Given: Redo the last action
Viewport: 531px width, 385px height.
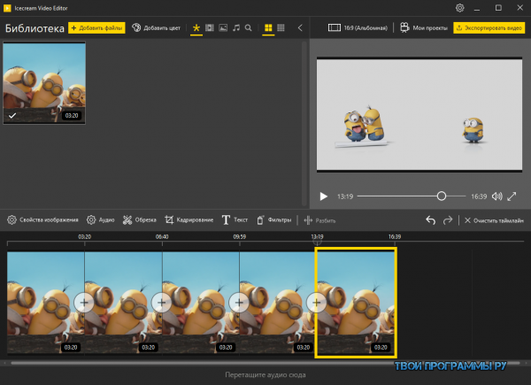Looking at the screenshot, I should 448,220.
